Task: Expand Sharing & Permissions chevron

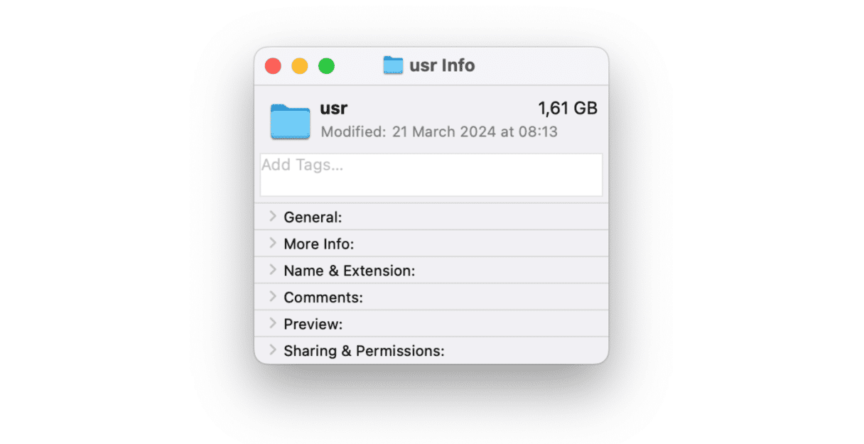Action: coord(273,350)
